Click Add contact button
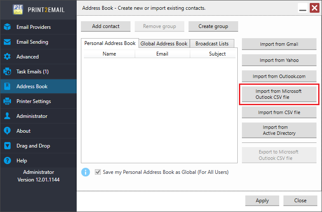This screenshot has width=322, height=212. [x=106, y=26]
